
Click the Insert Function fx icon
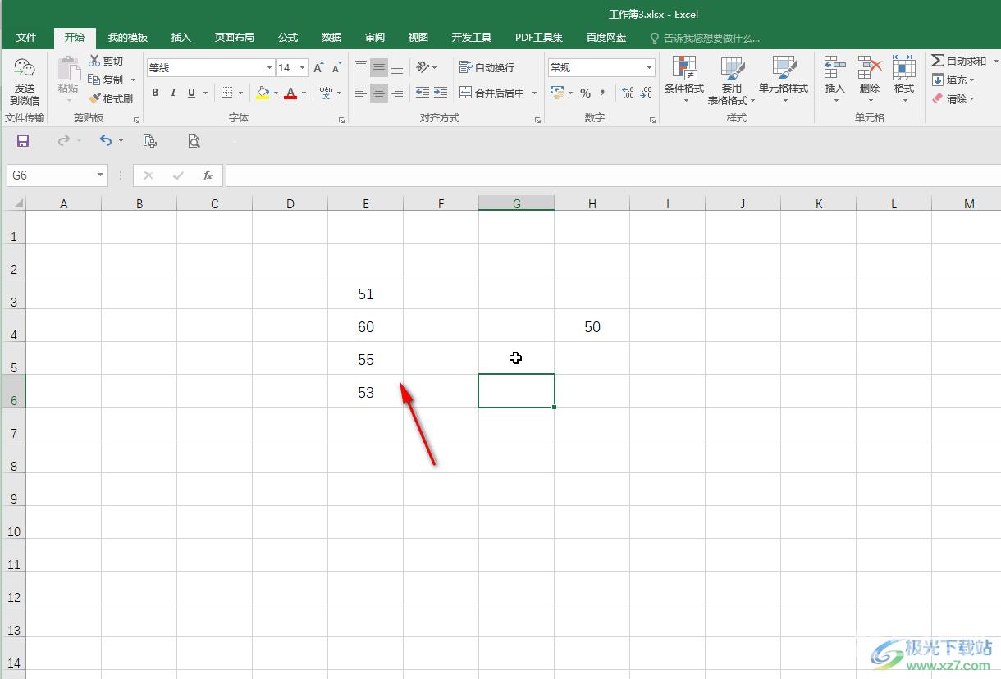click(208, 175)
